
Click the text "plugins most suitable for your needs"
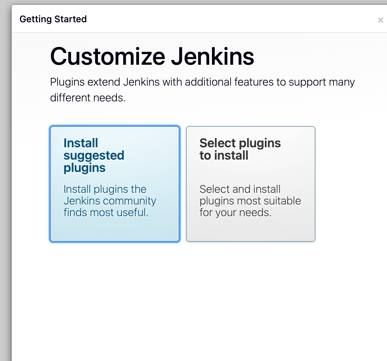pyautogui.click(x=250, y=207)
